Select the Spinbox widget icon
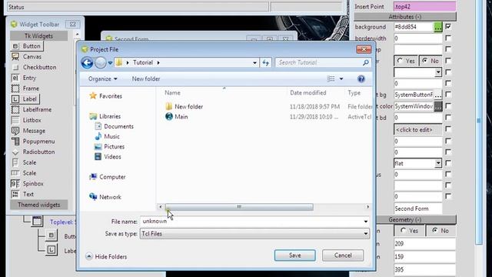This screenshot has width=492, height=277. pos(15,183)
